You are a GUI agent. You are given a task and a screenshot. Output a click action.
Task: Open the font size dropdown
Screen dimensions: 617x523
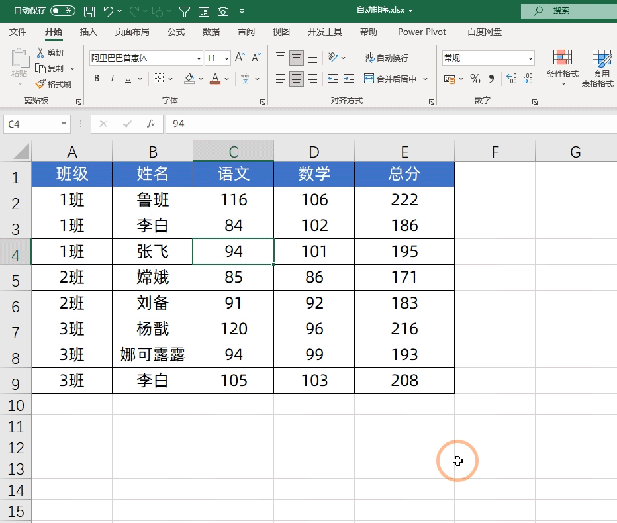(226, 58)
